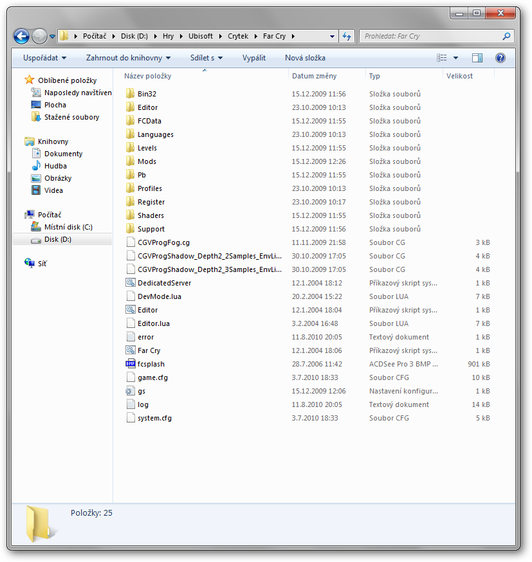Select the gs configuration settings file icon

click(x=131, y=391)
